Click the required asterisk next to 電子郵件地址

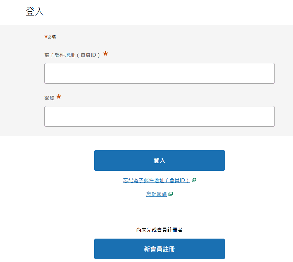pos(106,54)
